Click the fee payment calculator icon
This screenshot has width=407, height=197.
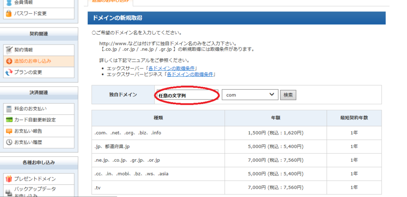tap(9, 109)
